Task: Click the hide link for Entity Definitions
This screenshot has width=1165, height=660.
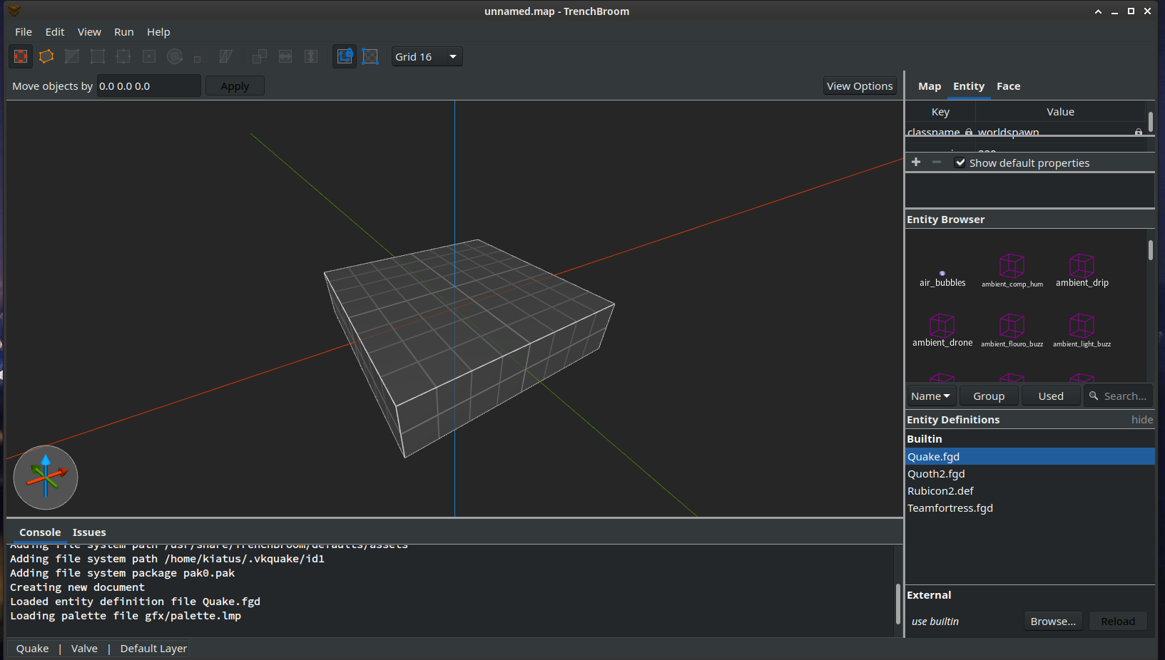Action: click(x=1142, y=420)
